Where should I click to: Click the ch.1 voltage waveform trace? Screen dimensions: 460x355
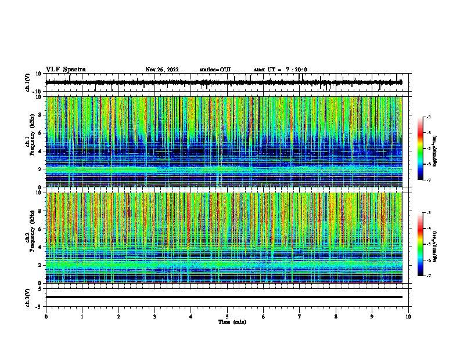tap(224, 82)
